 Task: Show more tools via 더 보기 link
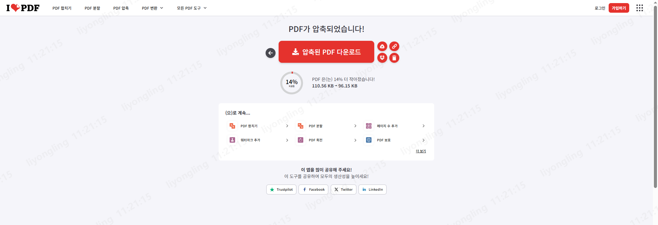point(420,151)
